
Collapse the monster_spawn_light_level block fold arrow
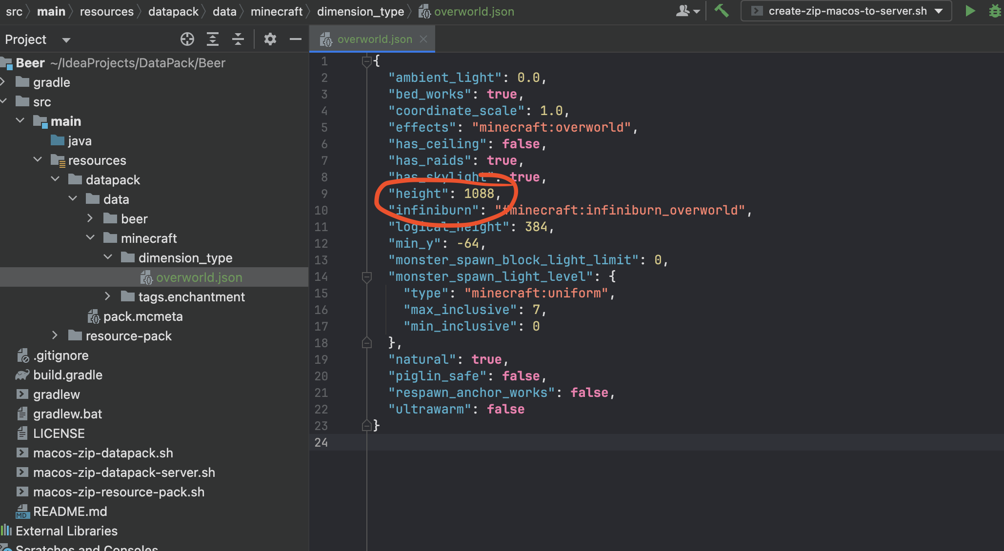[x=366, y=276]
